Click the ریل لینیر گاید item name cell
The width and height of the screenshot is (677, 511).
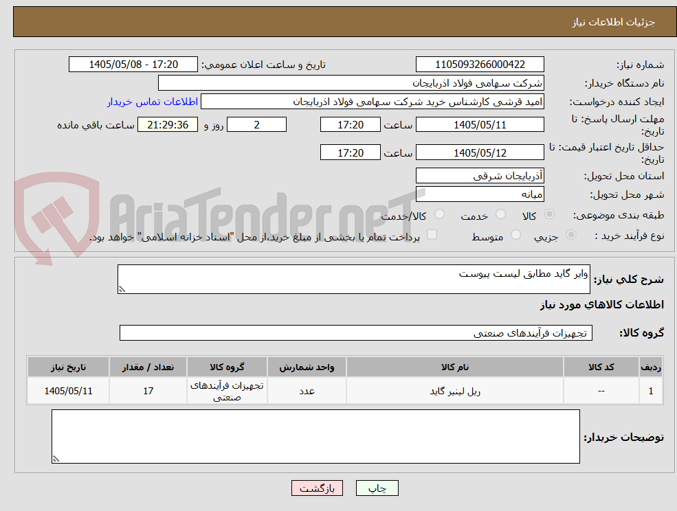(454, 391)
